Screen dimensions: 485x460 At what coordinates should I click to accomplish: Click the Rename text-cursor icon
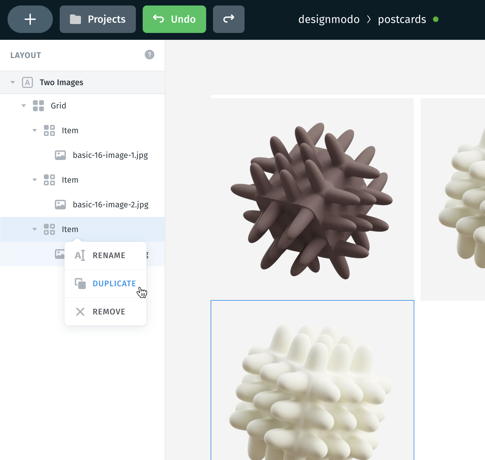(x=80, y=255)
